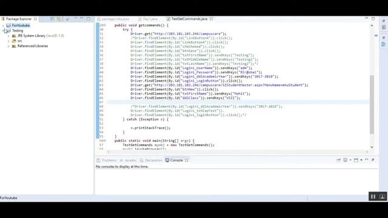Image resolution: width=388 pixels, height=218 pixels.
Task: Open the Problems tab
Action: [107, 160]
